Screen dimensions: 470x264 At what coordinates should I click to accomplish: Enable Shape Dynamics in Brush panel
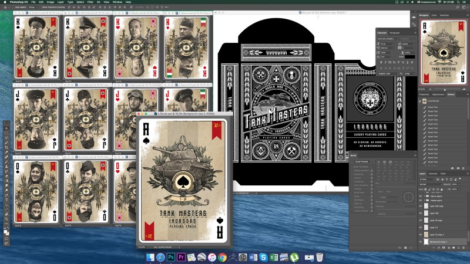click(361, 171)
